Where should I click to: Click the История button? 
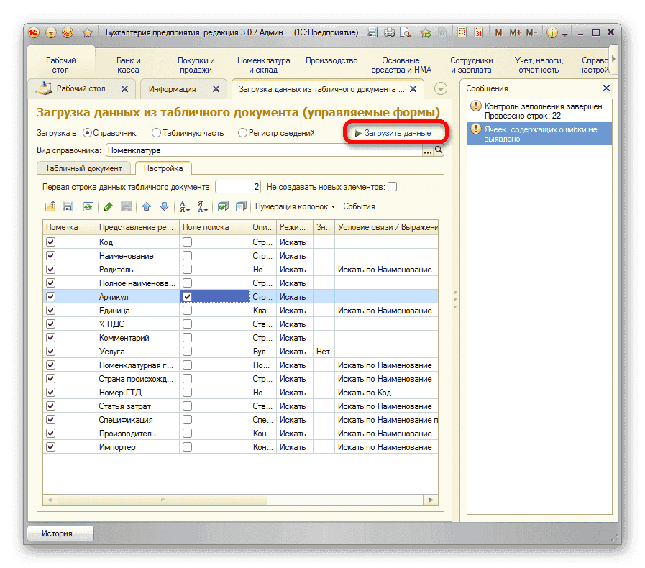[61, 533]
